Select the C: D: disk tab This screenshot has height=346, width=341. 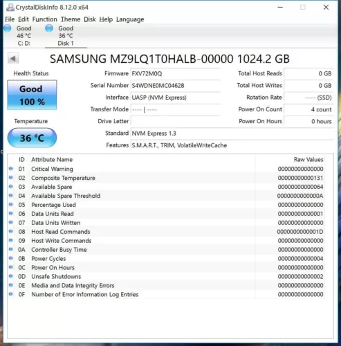pos(24,36)
